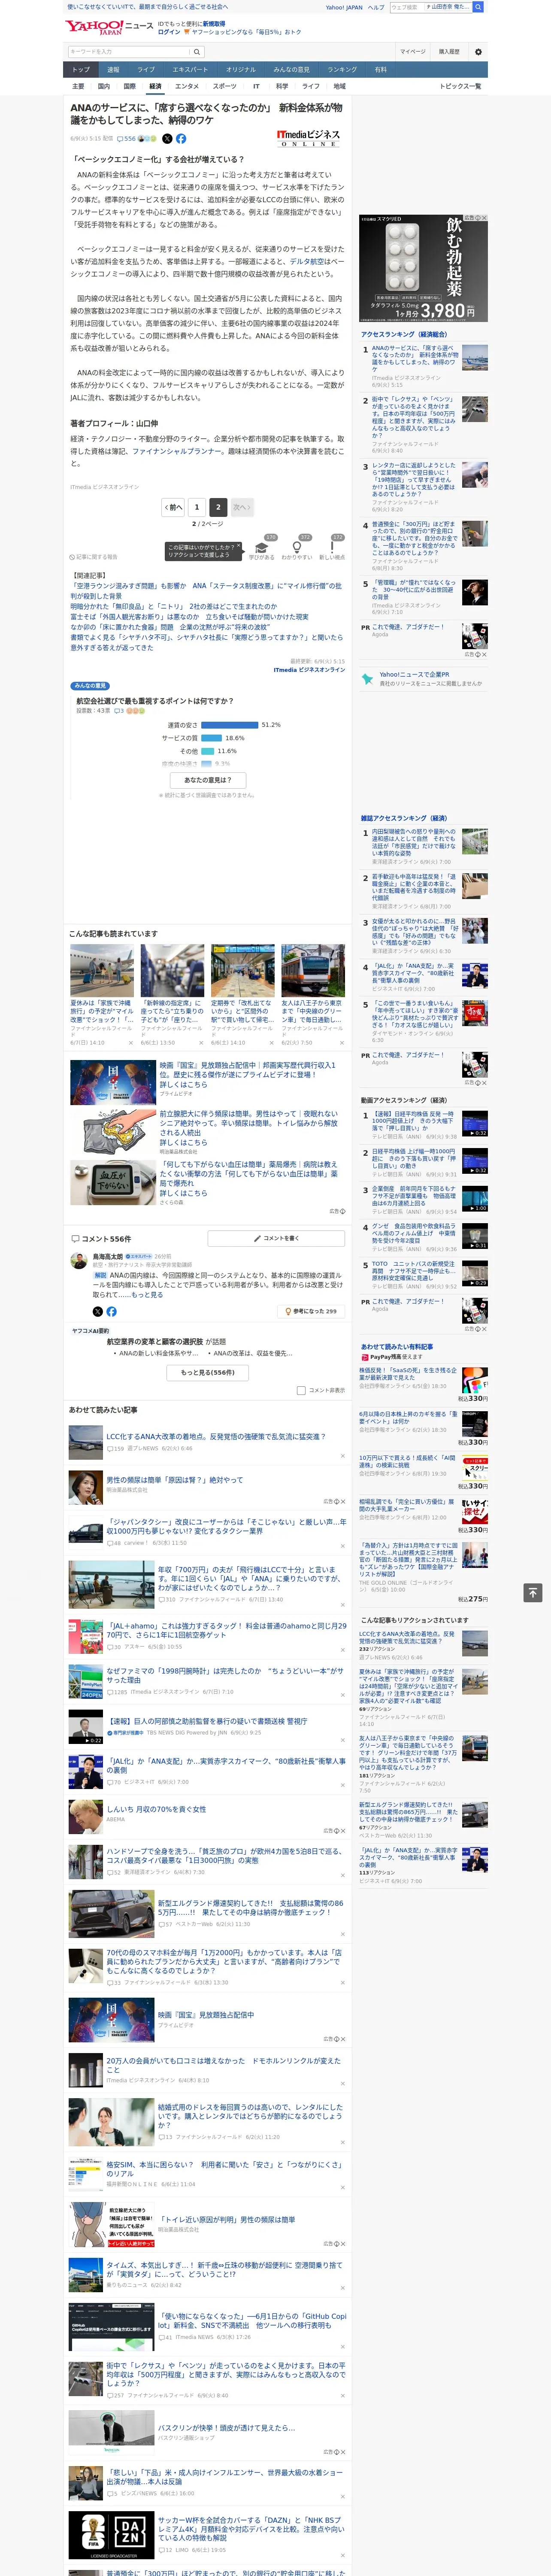Image resolution: width=551 pixels, height=2576 pixels.
Task: Select the 科学 category
Action: (282, 87)
